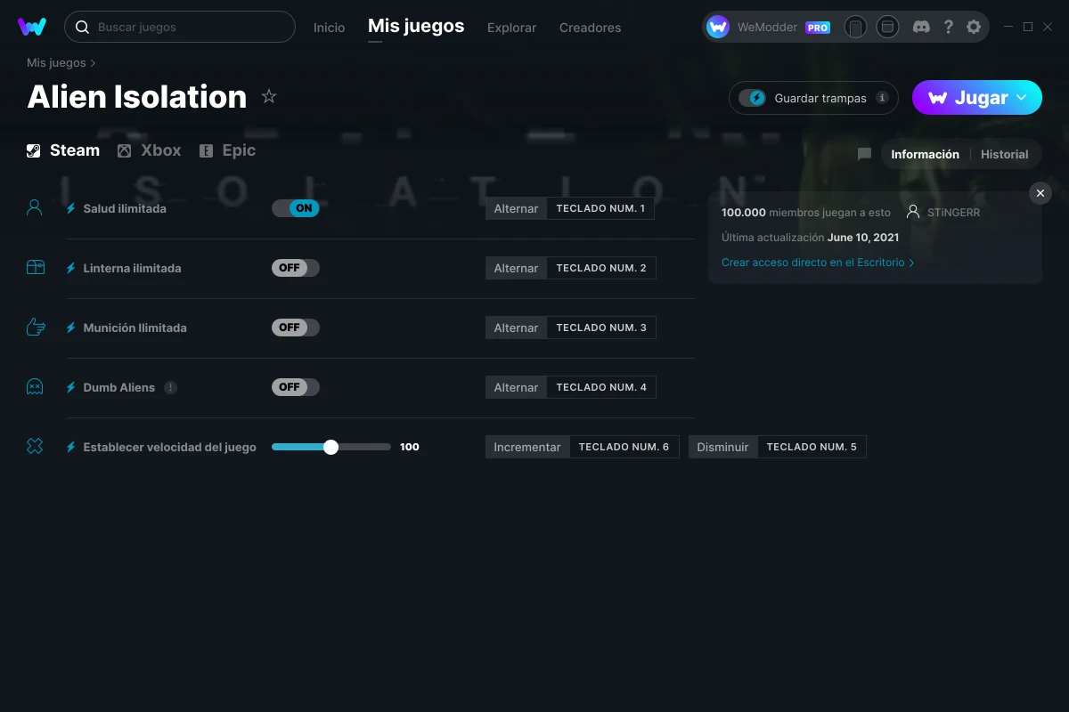The width and height of the screenshot is (1069, 712).
Task: Show the Información panel tab
Action: click(925, 154)
